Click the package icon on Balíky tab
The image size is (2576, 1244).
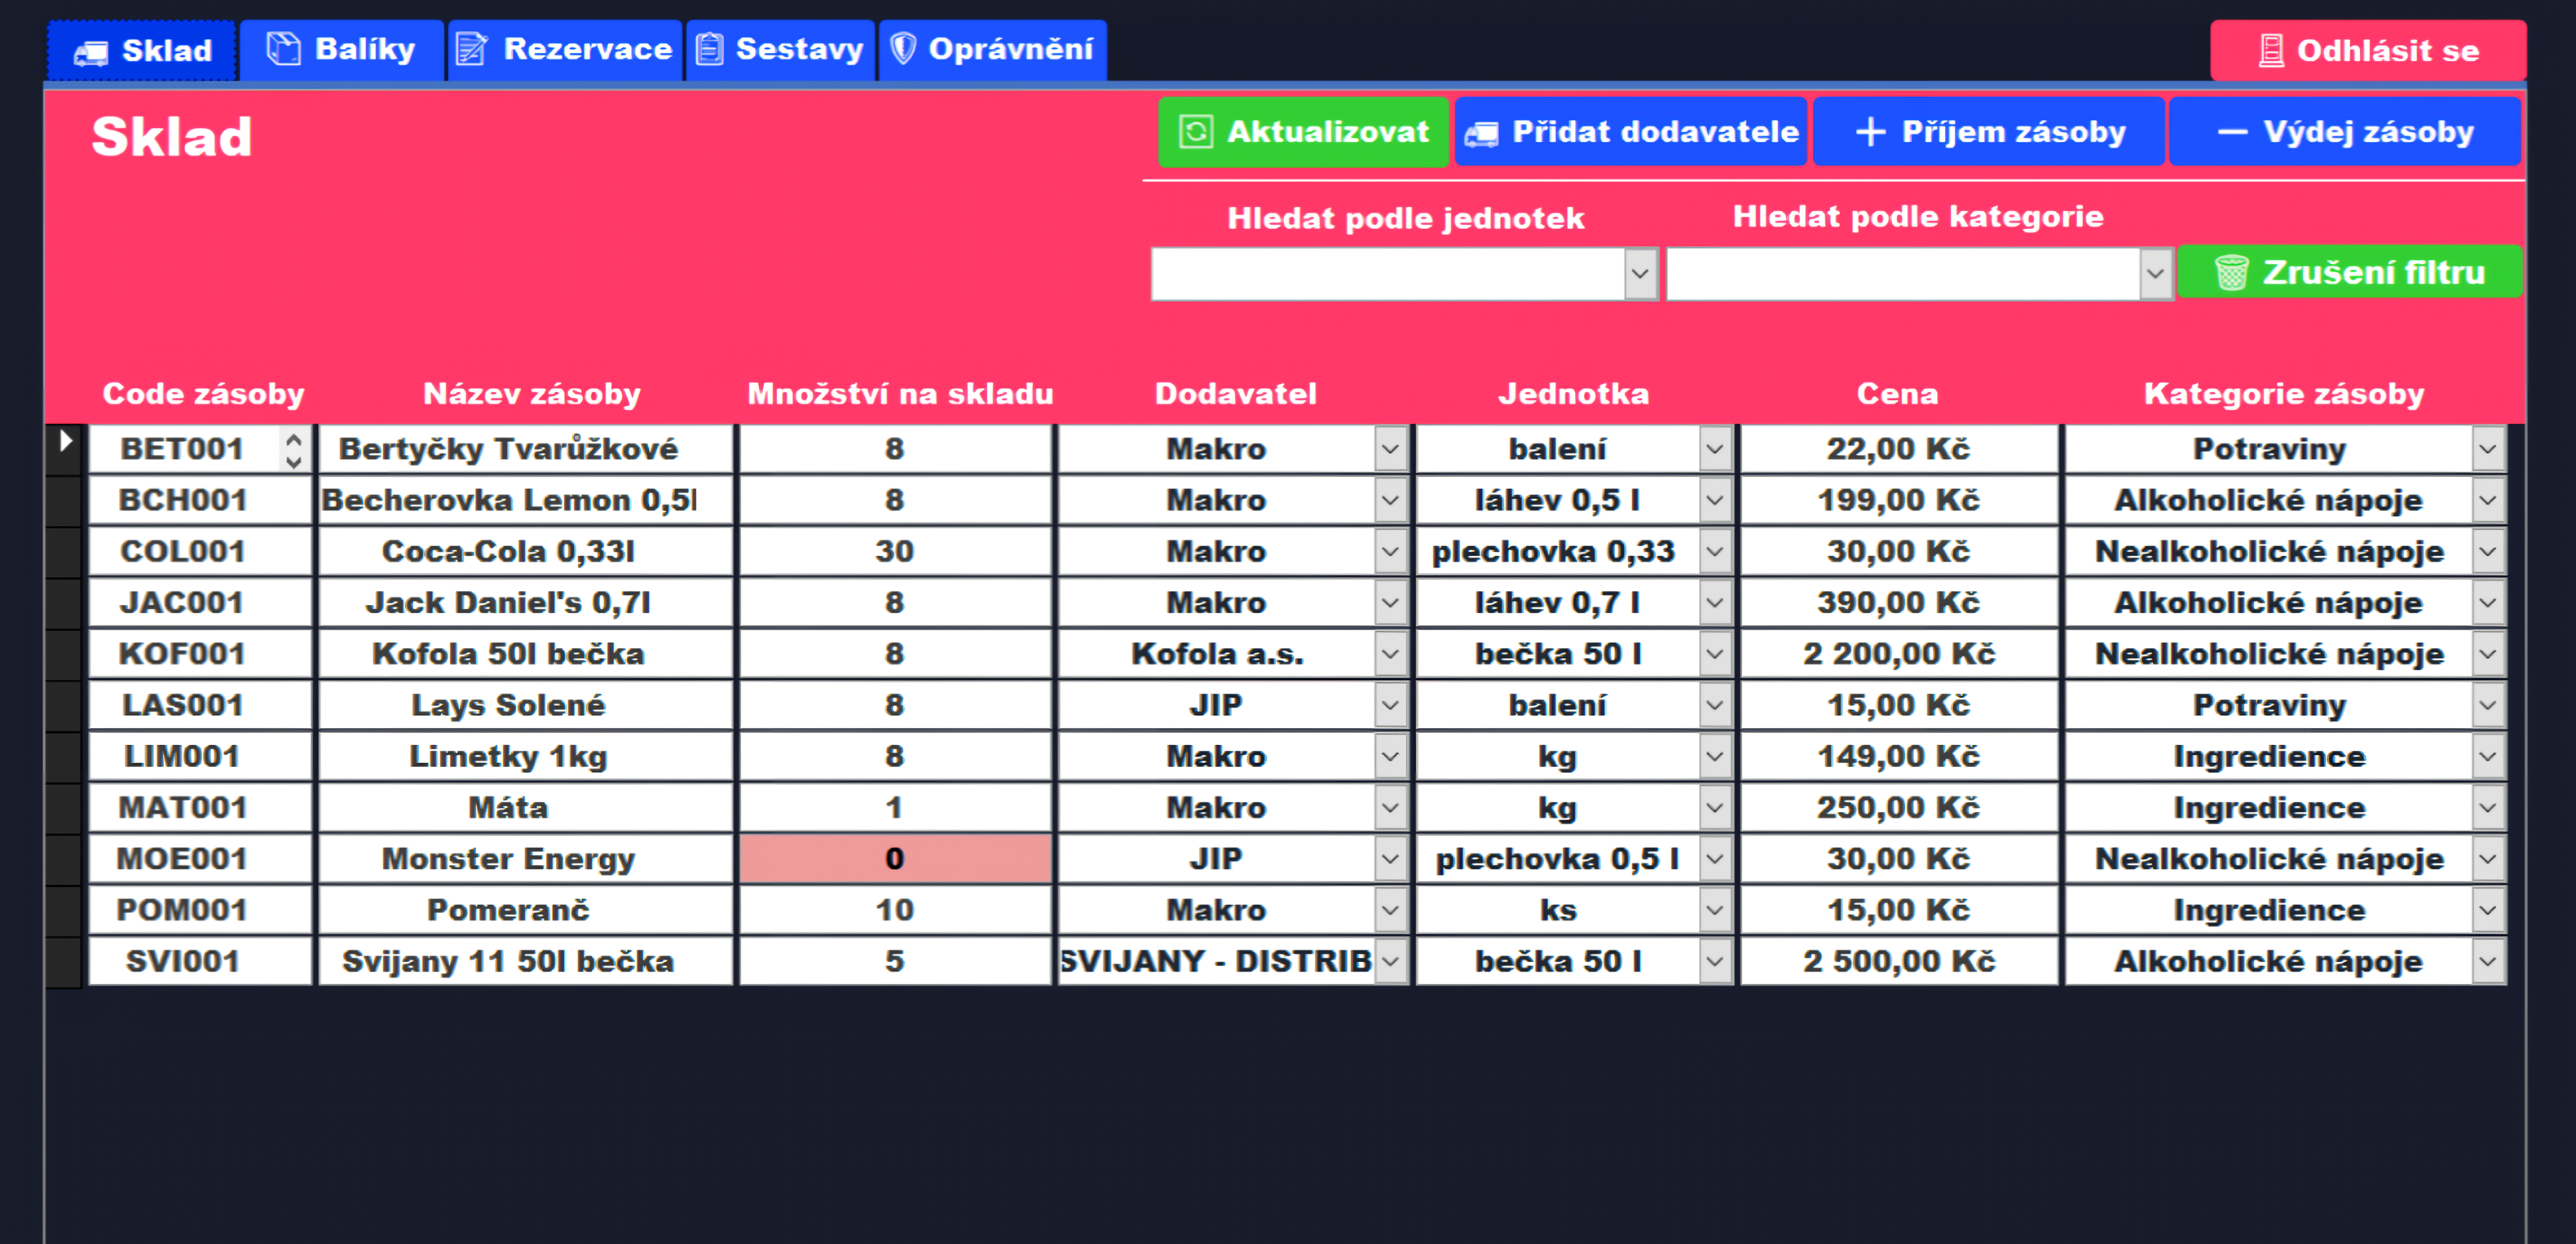click(284, 49)
